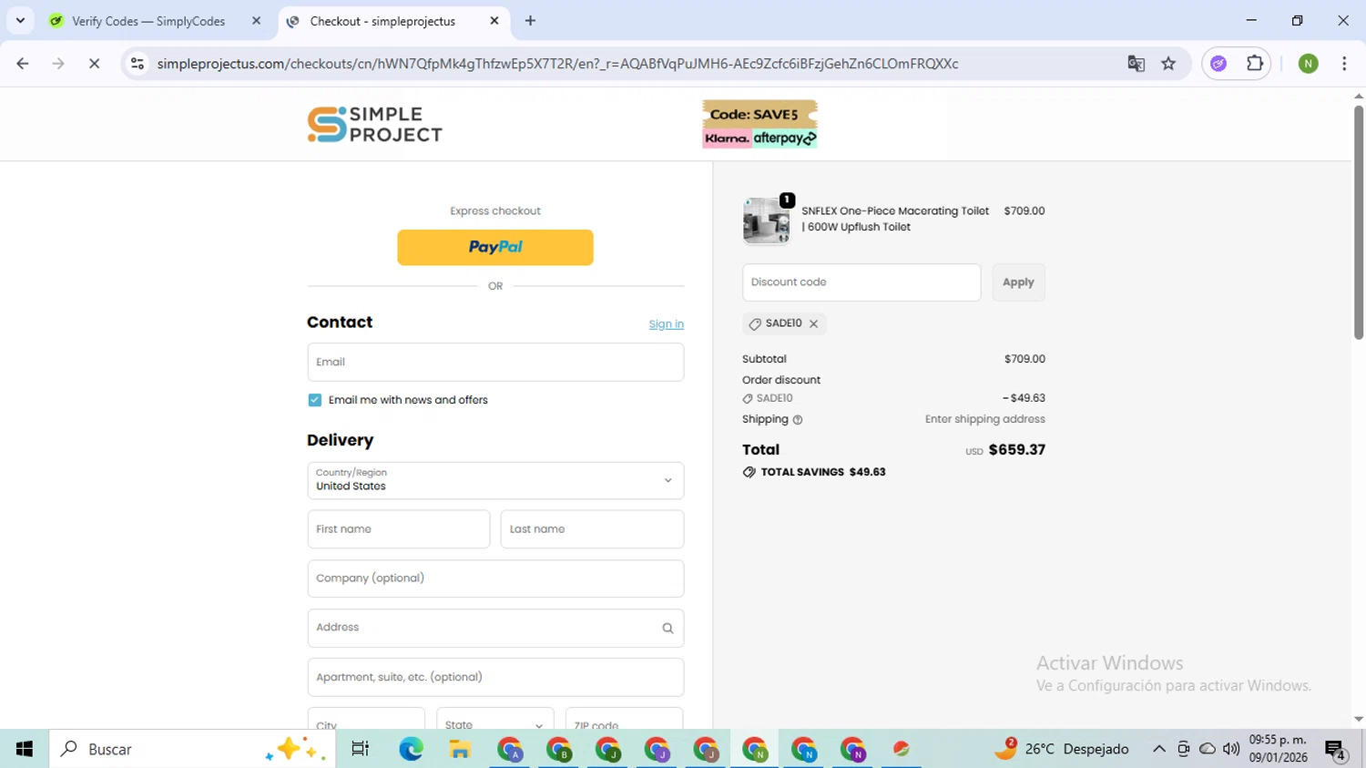Viewport: 1366px width, 768px height.
Task: Click the Enter shipping address text
Action: tap(985, 419)
